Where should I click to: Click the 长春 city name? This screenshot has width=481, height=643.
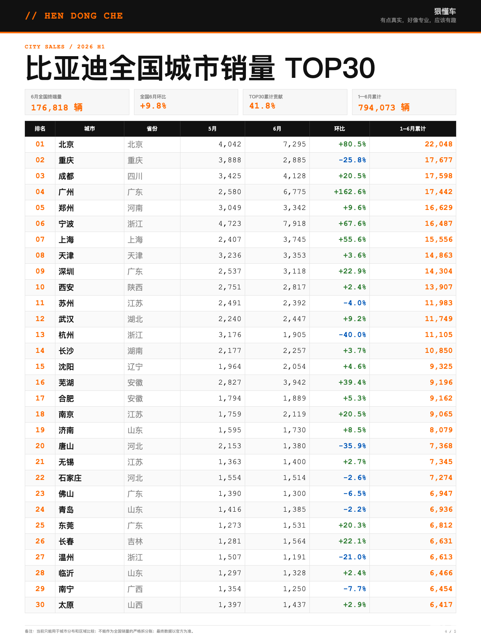[66, 542]
